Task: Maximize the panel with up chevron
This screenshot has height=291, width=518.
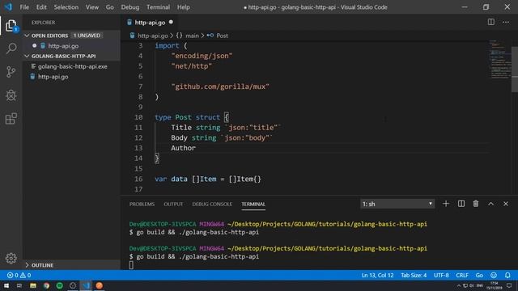Action: 491,204
